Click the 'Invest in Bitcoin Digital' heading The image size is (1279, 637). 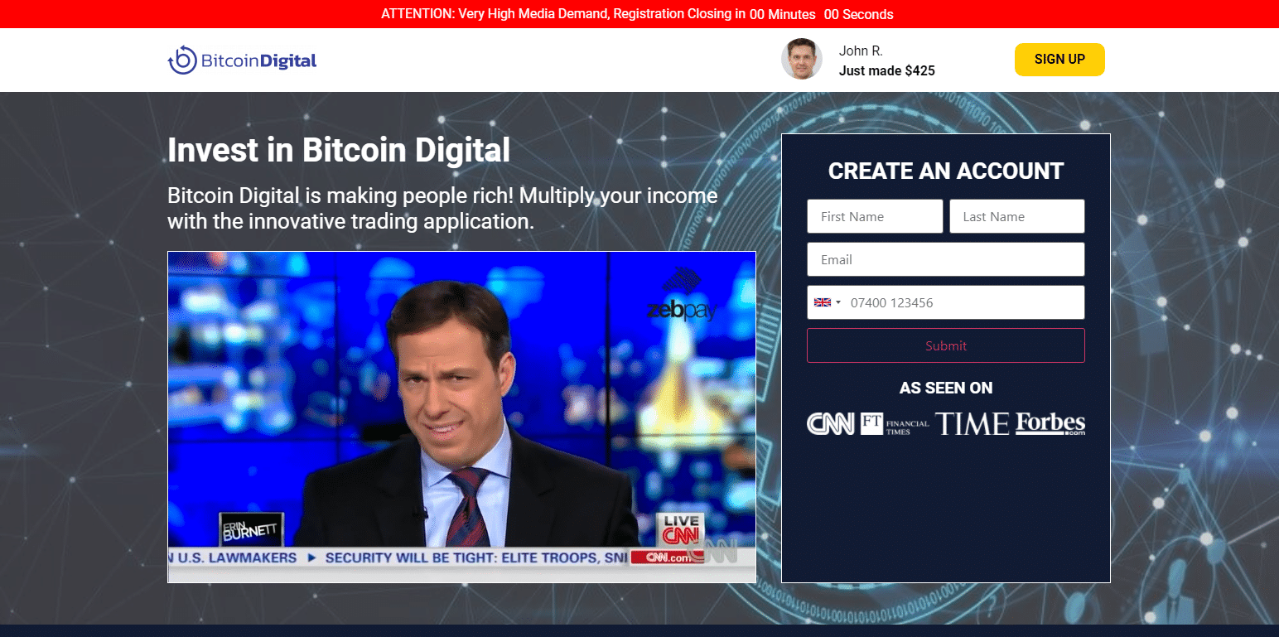(339, 150)
